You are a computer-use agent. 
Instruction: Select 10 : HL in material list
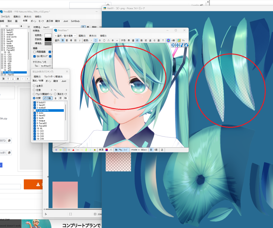[14, 52]
